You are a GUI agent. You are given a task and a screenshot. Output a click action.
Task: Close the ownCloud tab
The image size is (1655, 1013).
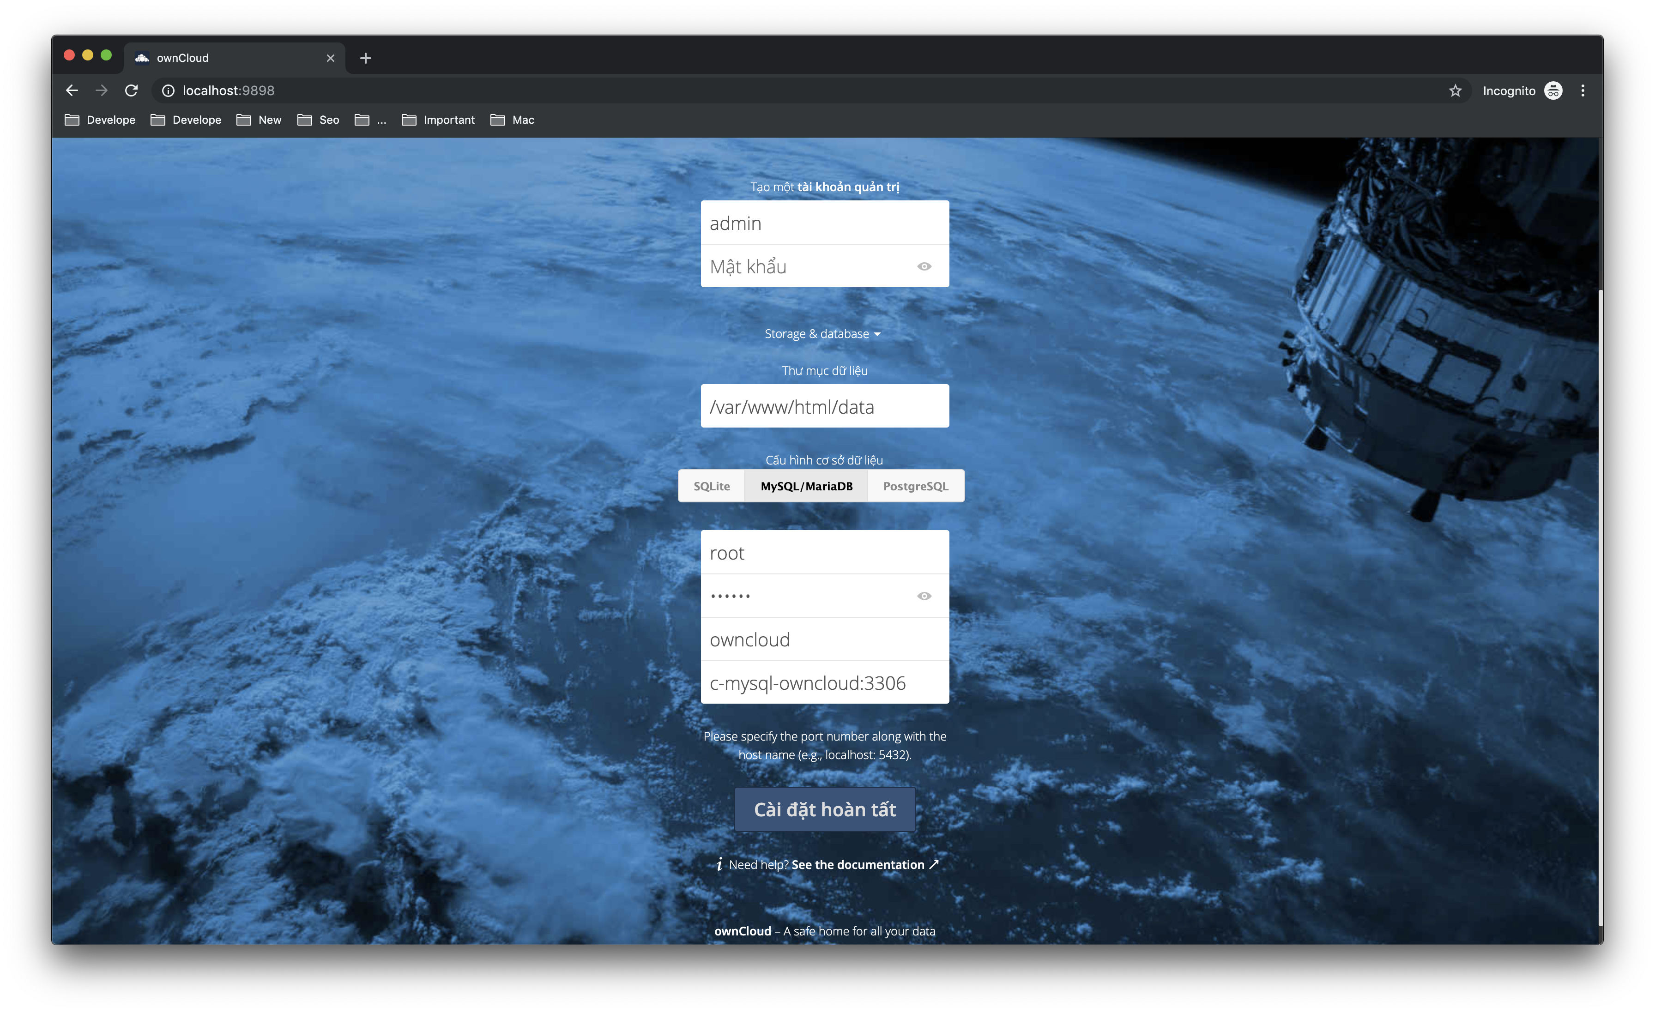[330, 59]
